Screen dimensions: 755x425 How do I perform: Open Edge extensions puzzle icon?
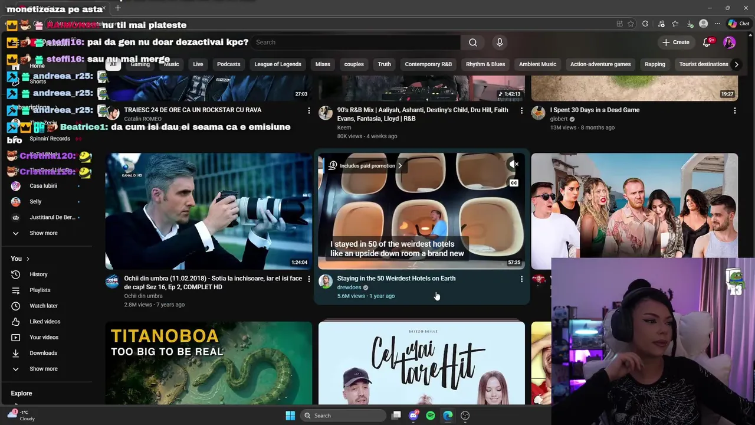pyautogui.click(x=645, y=24)
